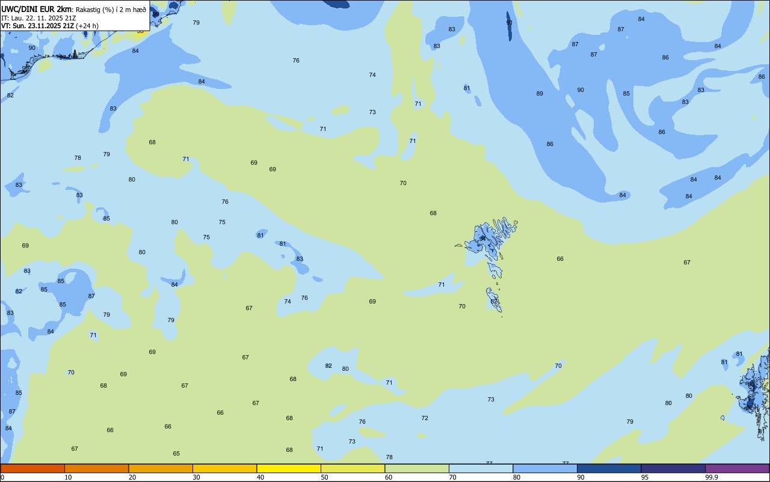Image resolution: width=770 pixels, height=482 pixels.
Task: Choose the 70–80 light blue legend swatch
Action: (481, 468)
